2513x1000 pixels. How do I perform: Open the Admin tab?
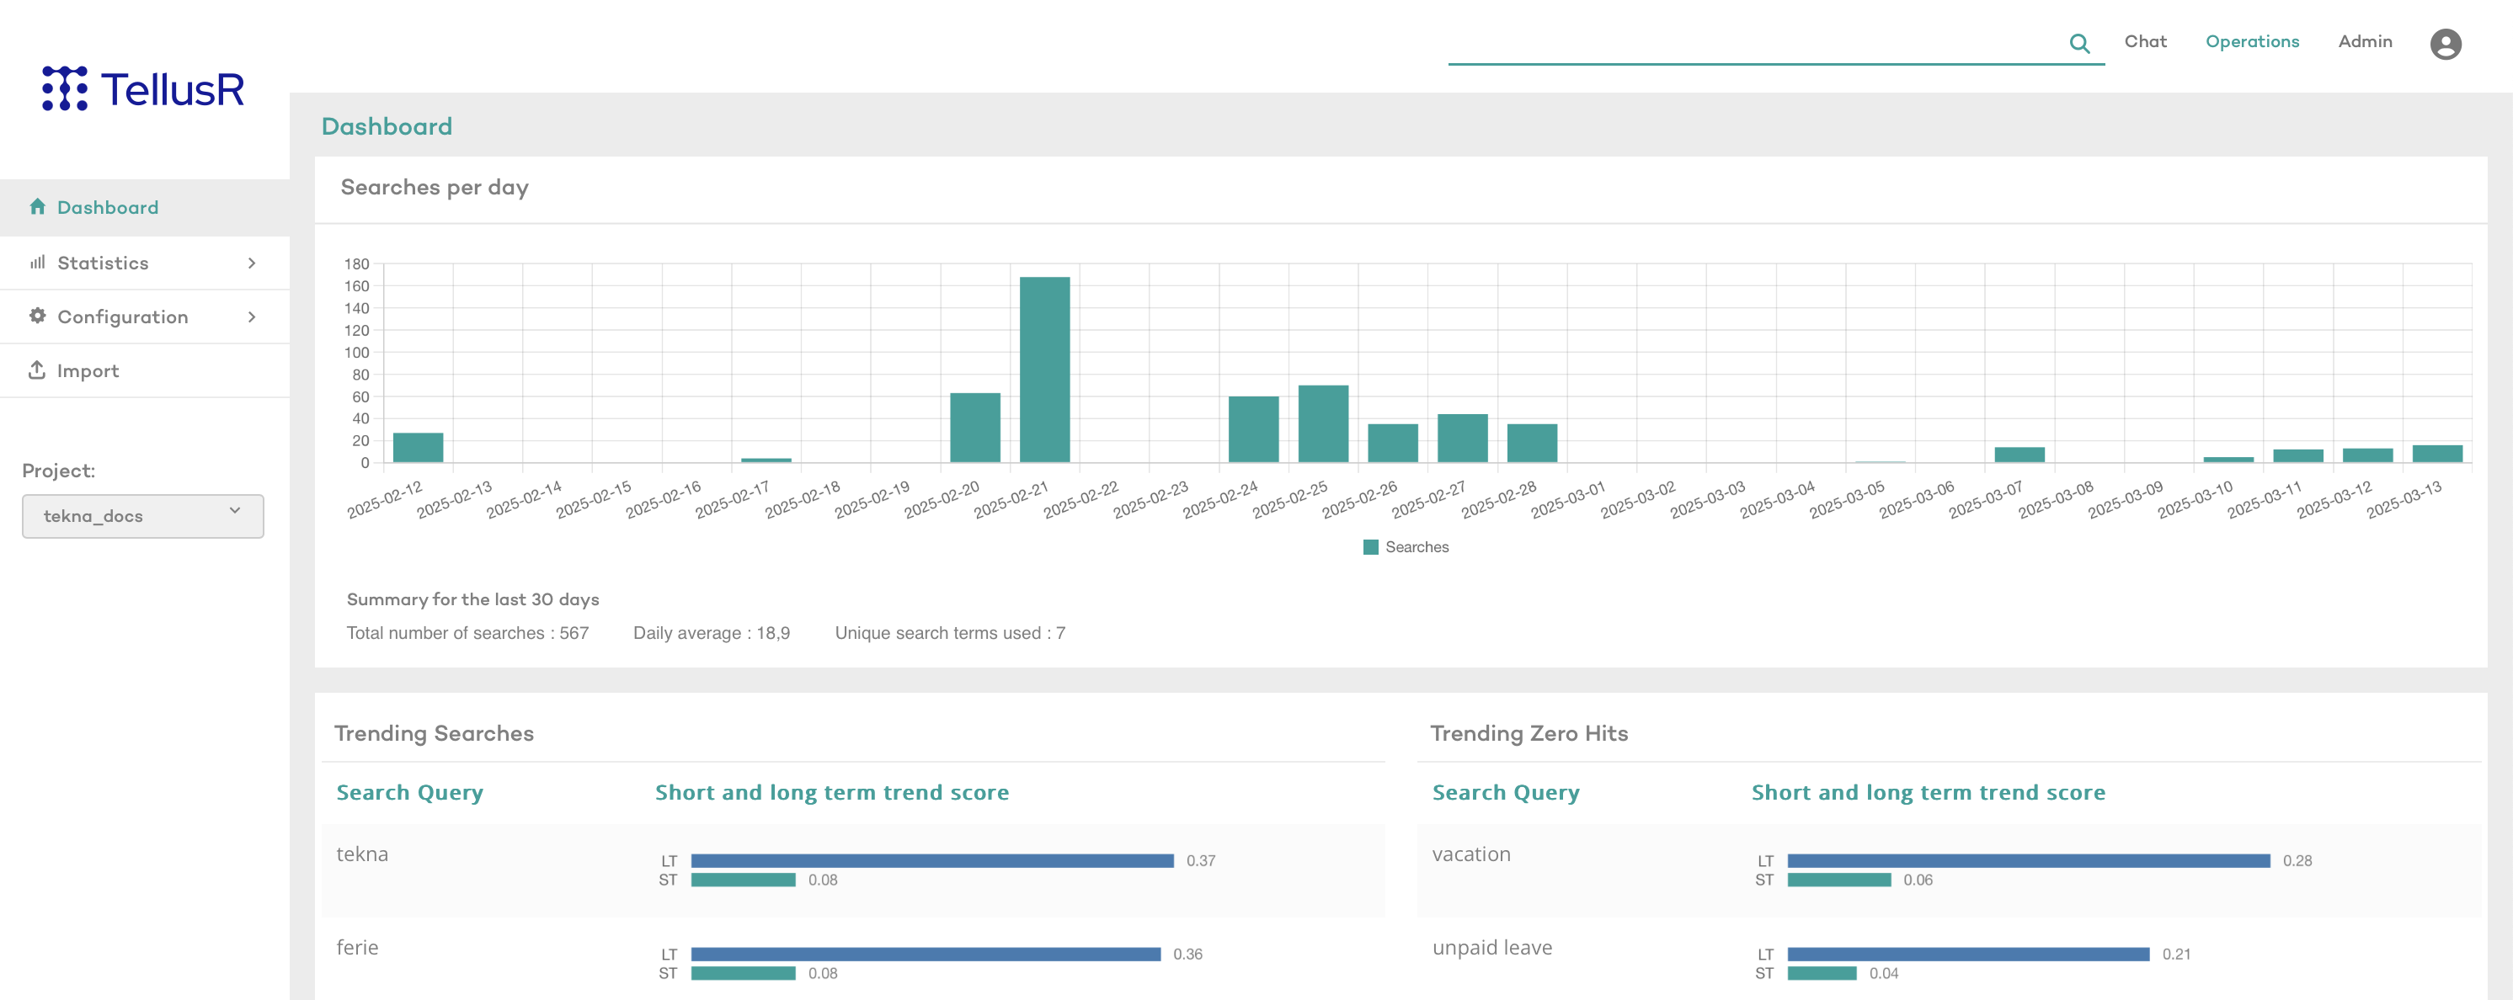point(2365,42)
